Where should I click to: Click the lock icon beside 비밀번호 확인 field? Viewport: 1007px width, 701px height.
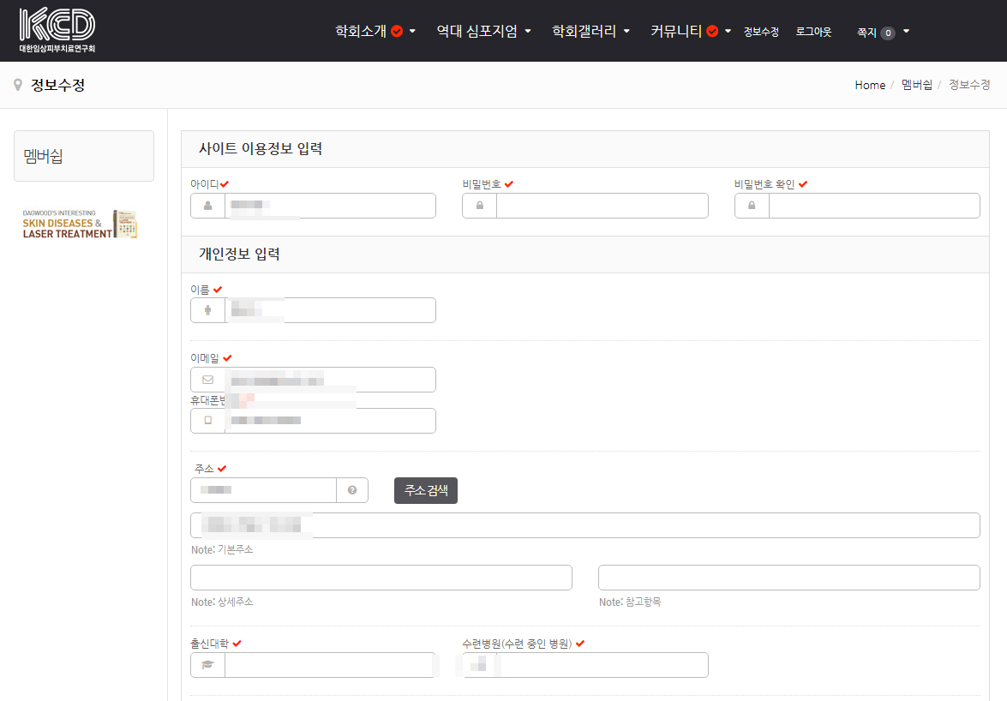752,206
